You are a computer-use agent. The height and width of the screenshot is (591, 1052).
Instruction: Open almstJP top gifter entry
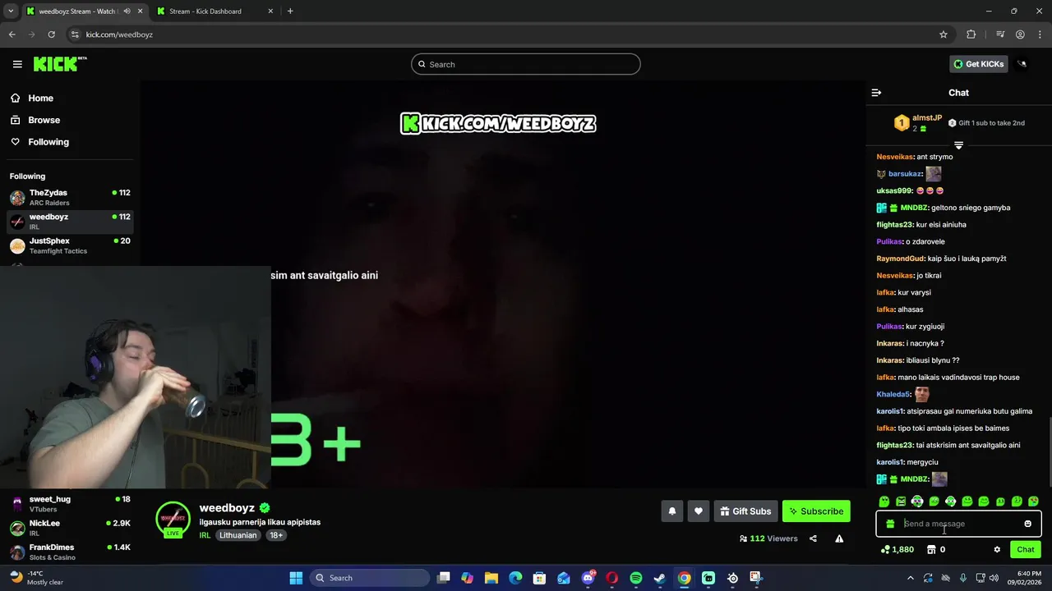pyautogui.click(x=918, y=123)
